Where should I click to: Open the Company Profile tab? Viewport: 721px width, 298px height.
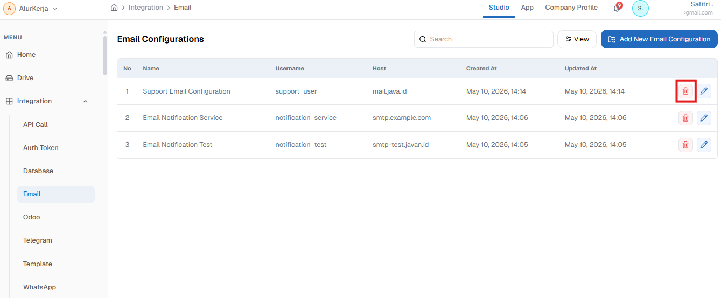(571, 8)
